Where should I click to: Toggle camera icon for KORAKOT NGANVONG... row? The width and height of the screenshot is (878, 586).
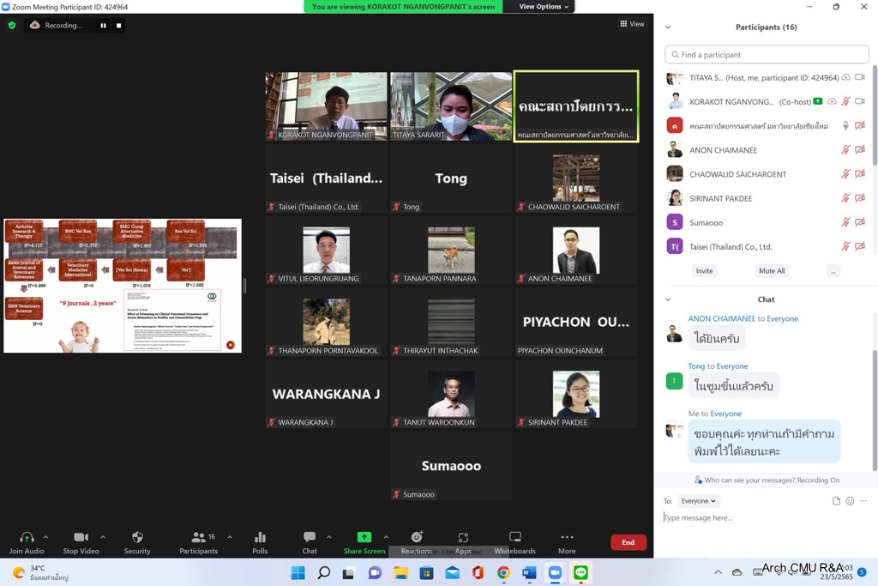(860, 101)
